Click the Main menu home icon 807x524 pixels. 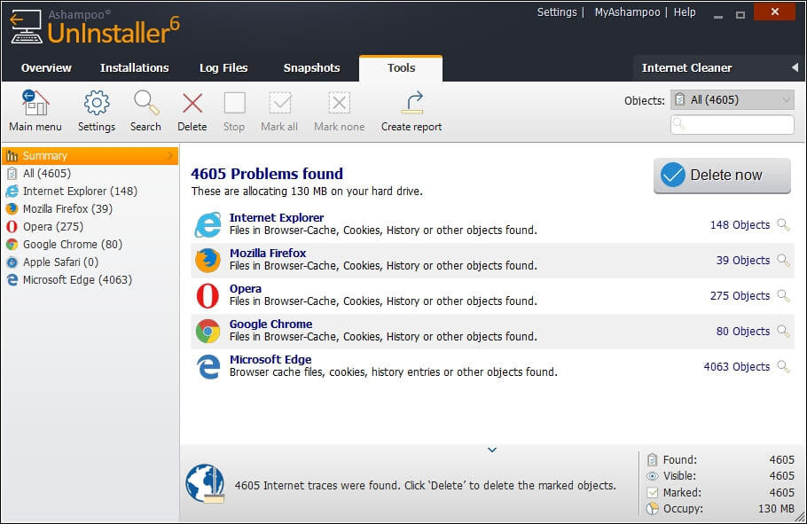click(x=35, y=104)
